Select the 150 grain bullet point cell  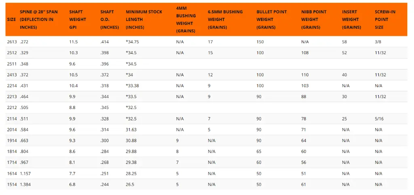[x=260, y=42]
